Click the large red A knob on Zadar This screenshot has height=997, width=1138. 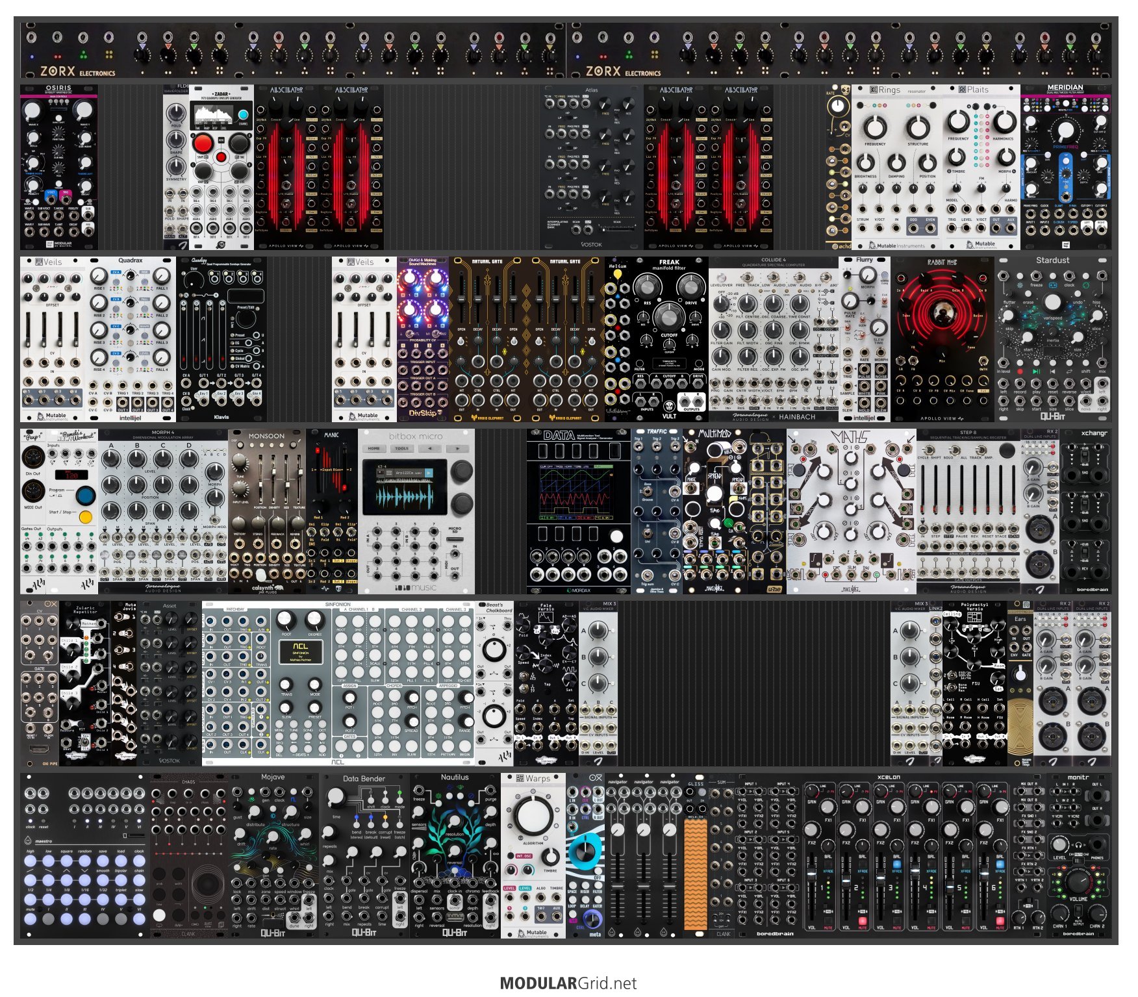(203, 143)
